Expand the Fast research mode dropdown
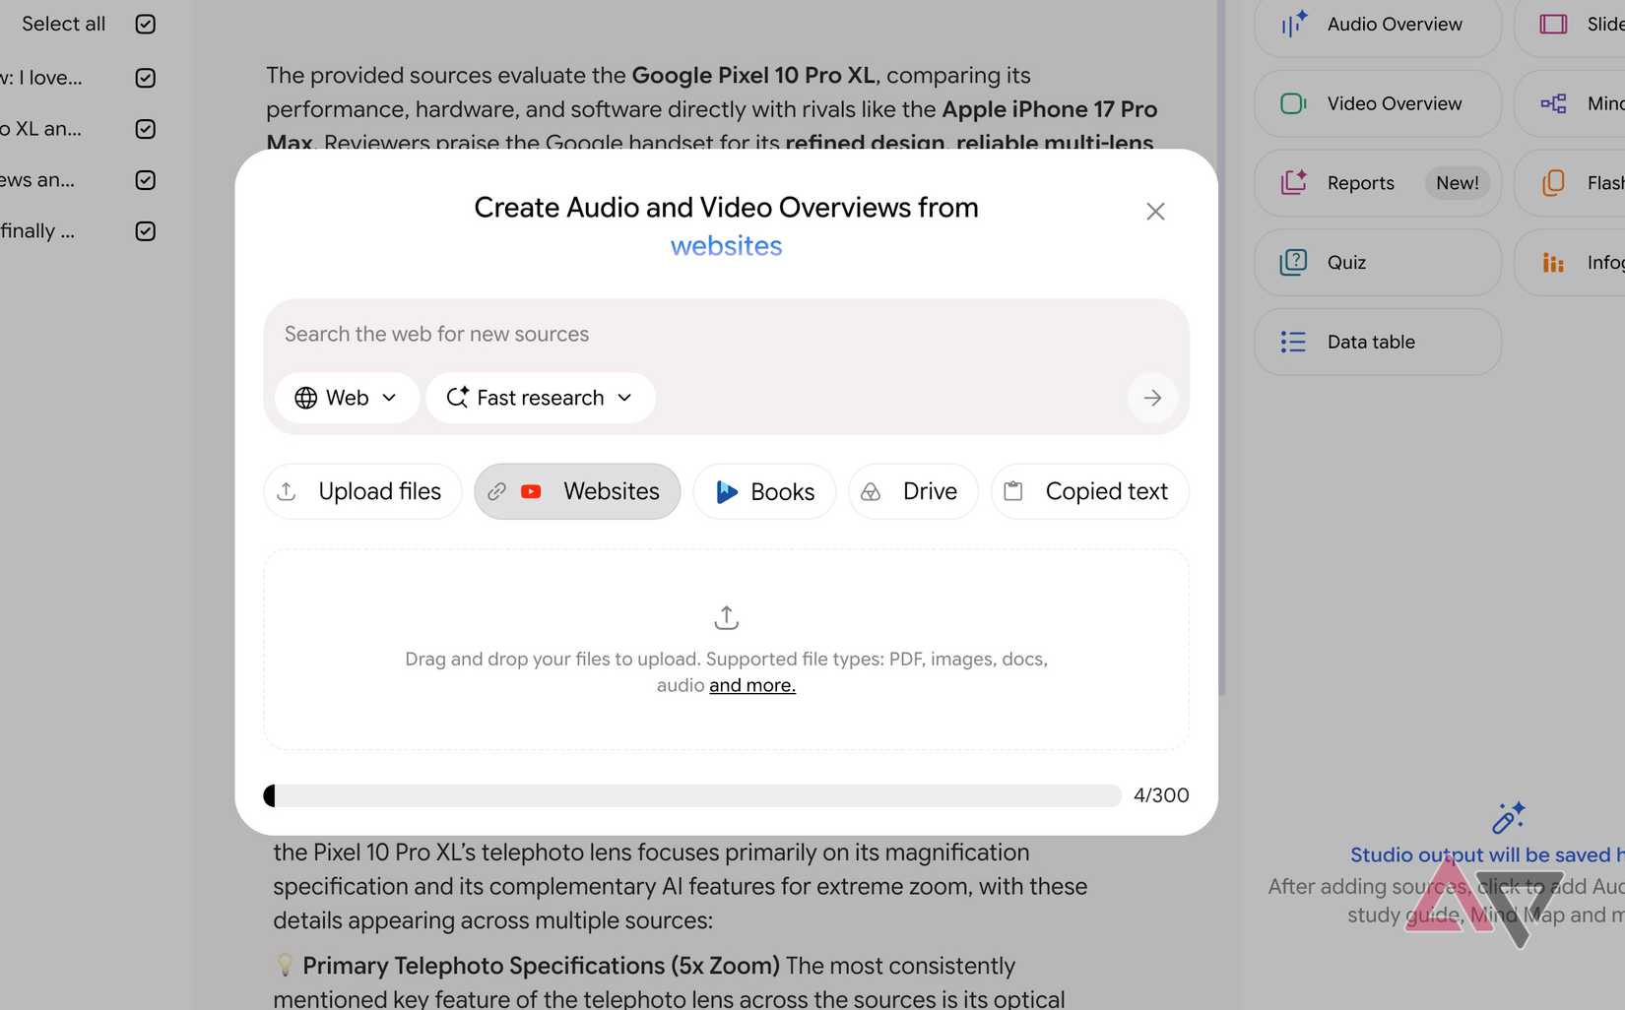1625x1010 pixels. (x=541, y=398)
